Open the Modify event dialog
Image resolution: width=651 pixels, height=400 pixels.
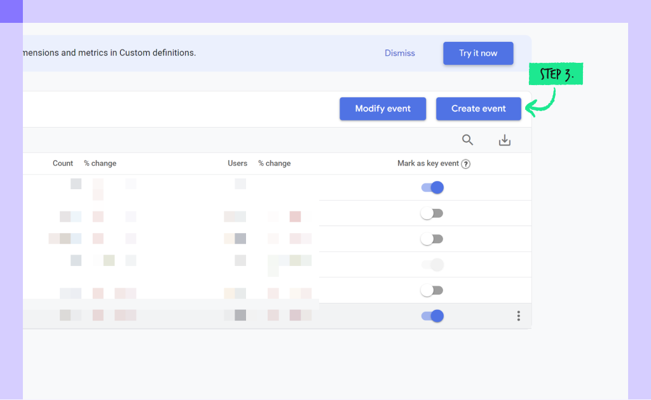pyautogui.click(x=382, y=109)
